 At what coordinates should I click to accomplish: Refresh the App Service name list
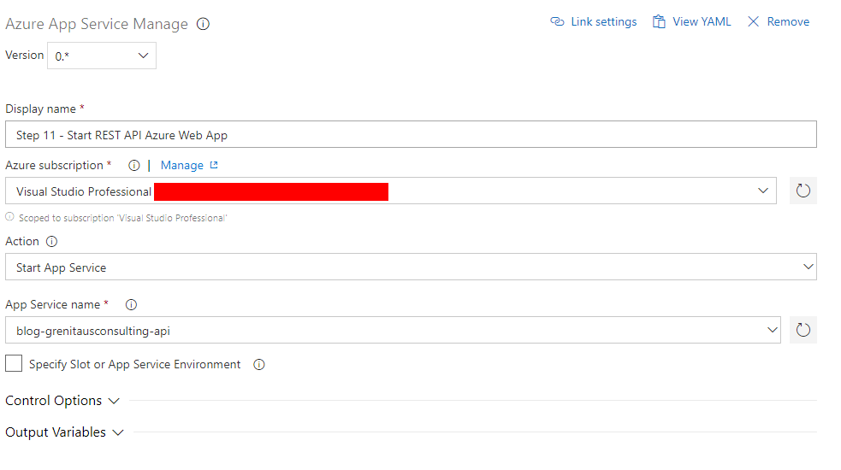pyautogui.click(x=803, y=330)
